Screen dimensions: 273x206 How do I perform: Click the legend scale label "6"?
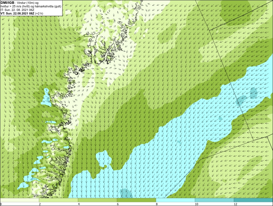point(118,204)
